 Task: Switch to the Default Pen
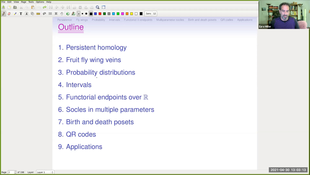click(73, 14)
